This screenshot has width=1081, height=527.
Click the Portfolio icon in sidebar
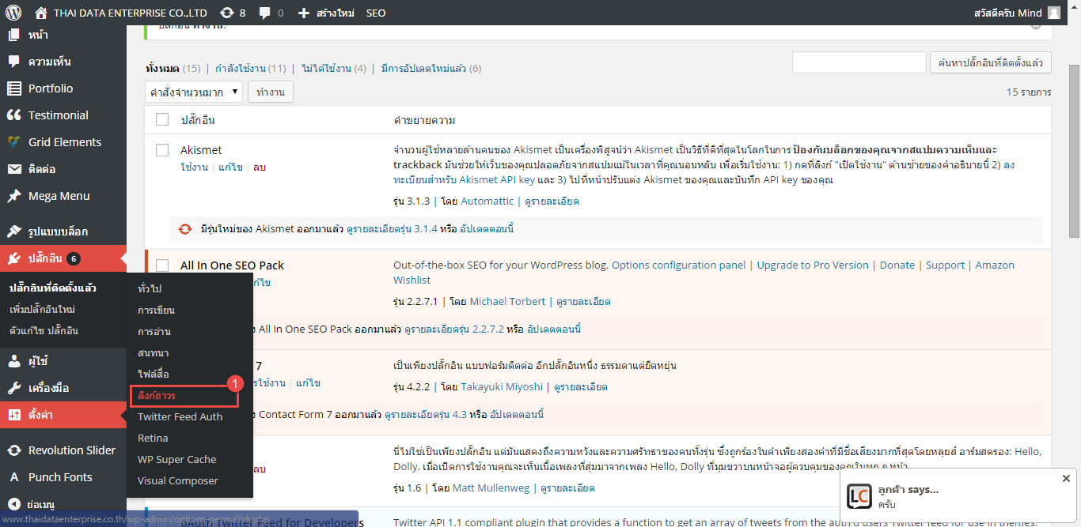[x=13, y=88]
